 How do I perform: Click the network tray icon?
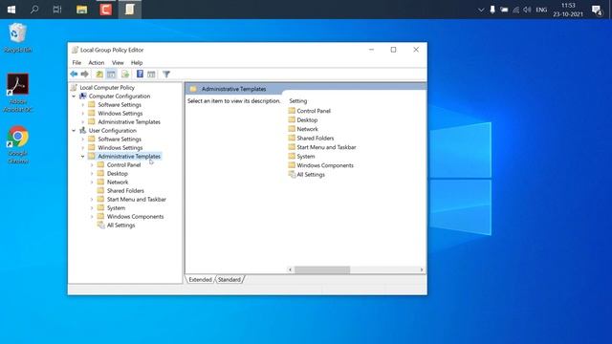[x=515, y=10]
